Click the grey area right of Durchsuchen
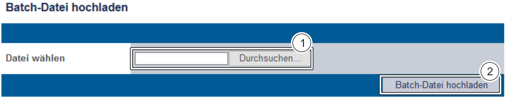Screen dimensions: 507x111 point(408,59)
